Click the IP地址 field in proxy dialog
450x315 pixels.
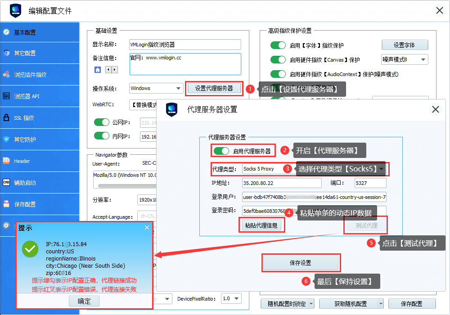(x=282, y=183)
